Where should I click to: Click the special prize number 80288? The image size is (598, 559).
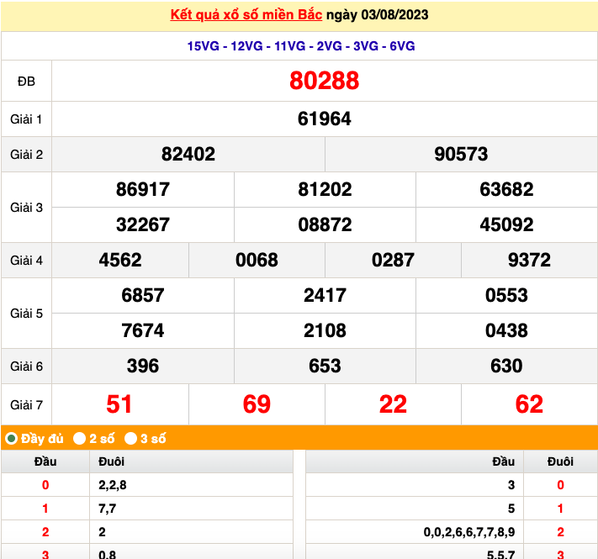pos(324,81)
